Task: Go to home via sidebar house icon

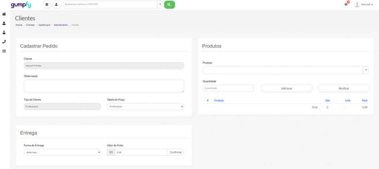Action: [x=4, y=14]
